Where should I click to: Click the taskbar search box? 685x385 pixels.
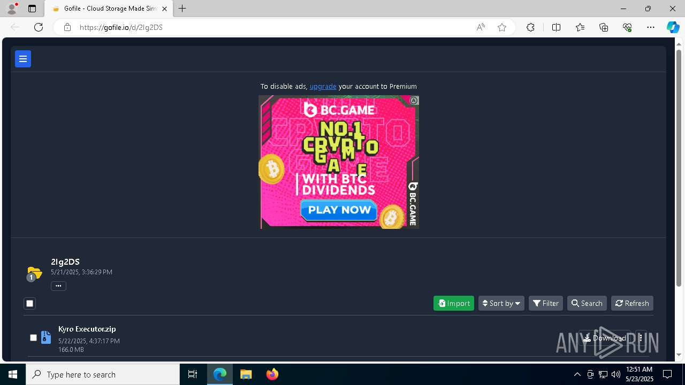[x=103, y=374]
